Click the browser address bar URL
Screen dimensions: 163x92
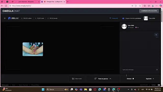21,6
